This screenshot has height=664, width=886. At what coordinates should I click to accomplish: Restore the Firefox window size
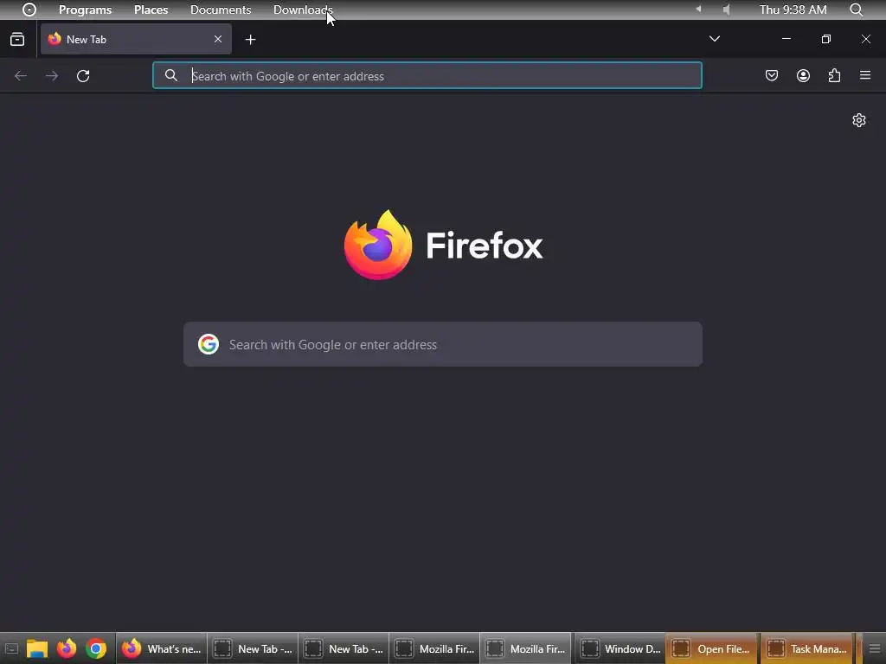tap(826, 39)
